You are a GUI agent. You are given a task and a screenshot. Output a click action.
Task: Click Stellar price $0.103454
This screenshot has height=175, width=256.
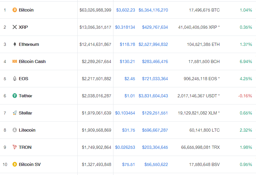125,113
